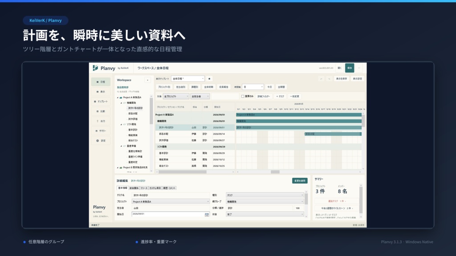This screenshot has width=456, height=256.
Task: Open the 全プロジェクト target dropdown
Action: (175, 96)
